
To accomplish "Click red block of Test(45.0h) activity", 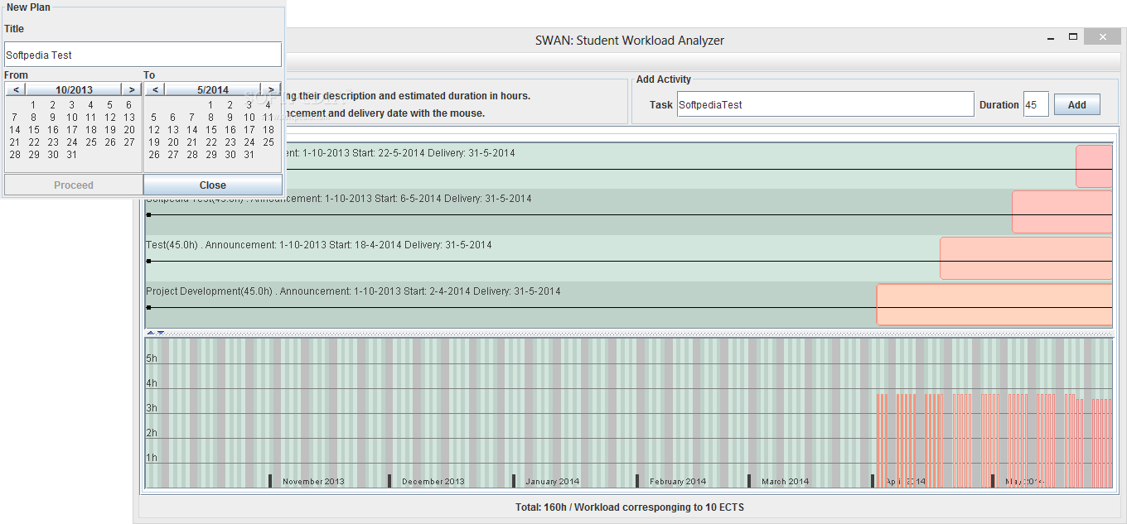I will pos(1026,258).
